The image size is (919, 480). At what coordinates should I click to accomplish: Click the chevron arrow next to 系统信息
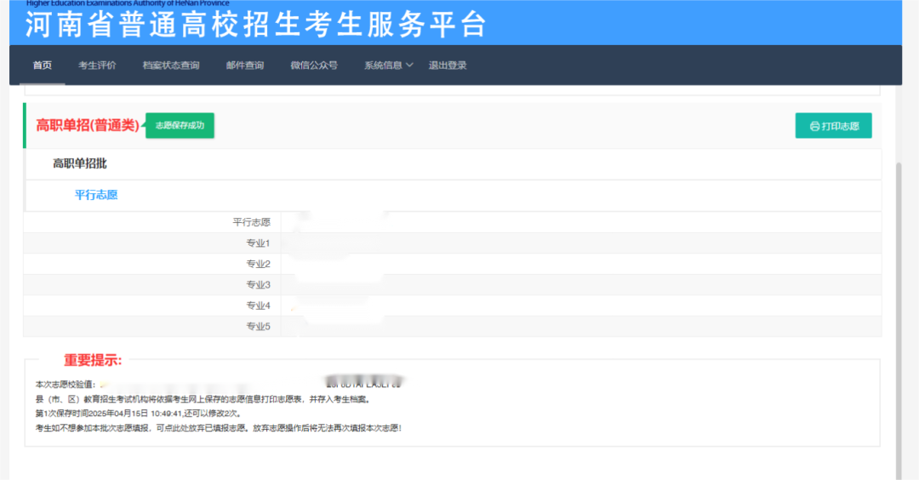tap(409, 65)
